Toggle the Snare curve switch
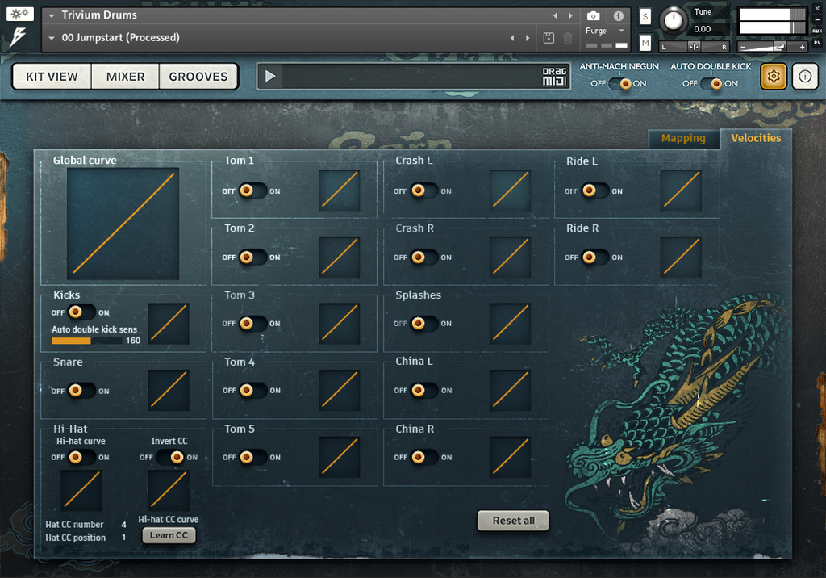The image size is (826, 578). point(81,390)
